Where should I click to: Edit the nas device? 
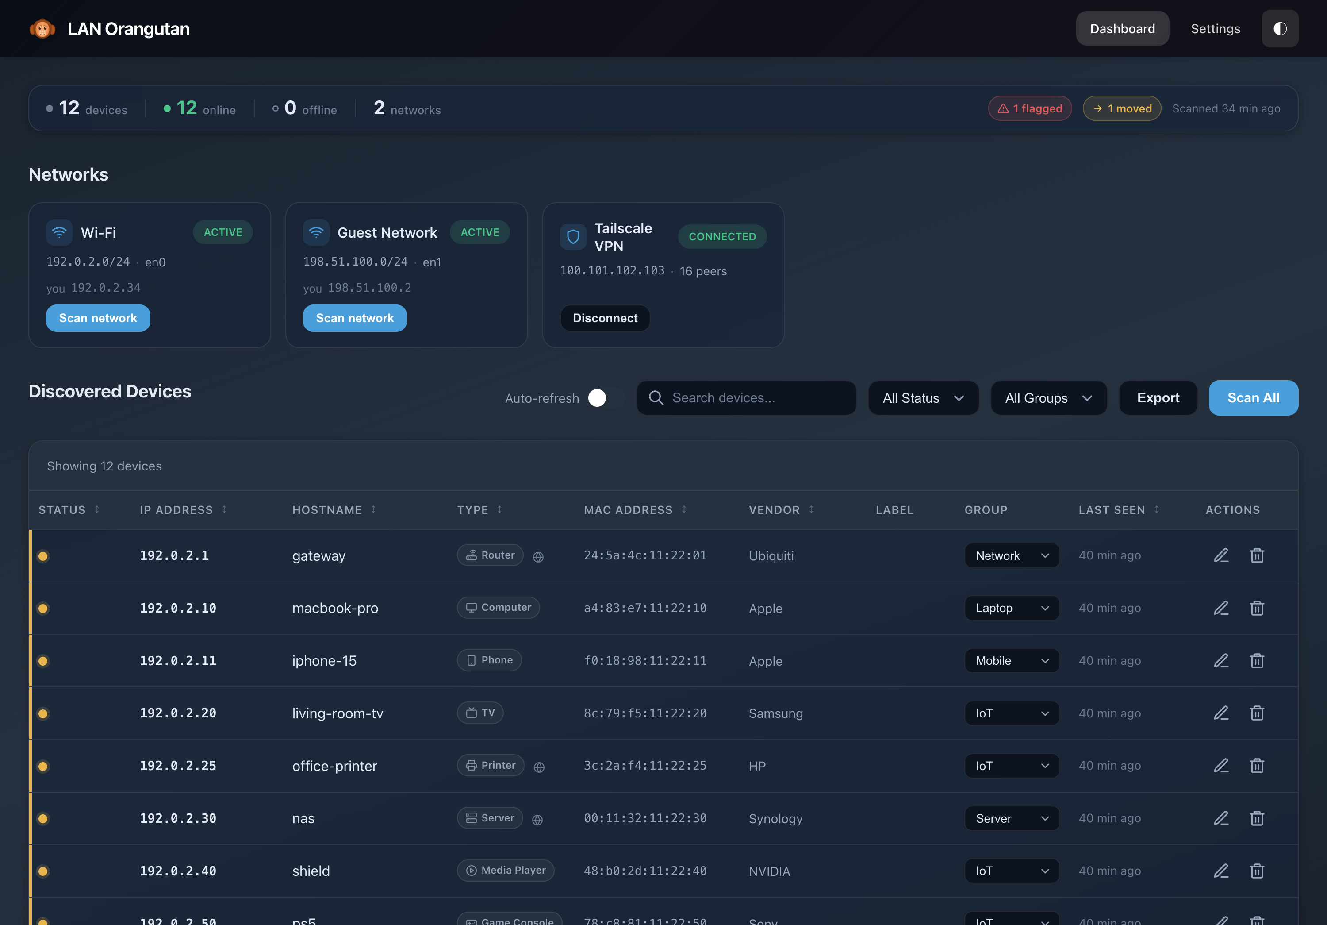[x=1221, y=819]
